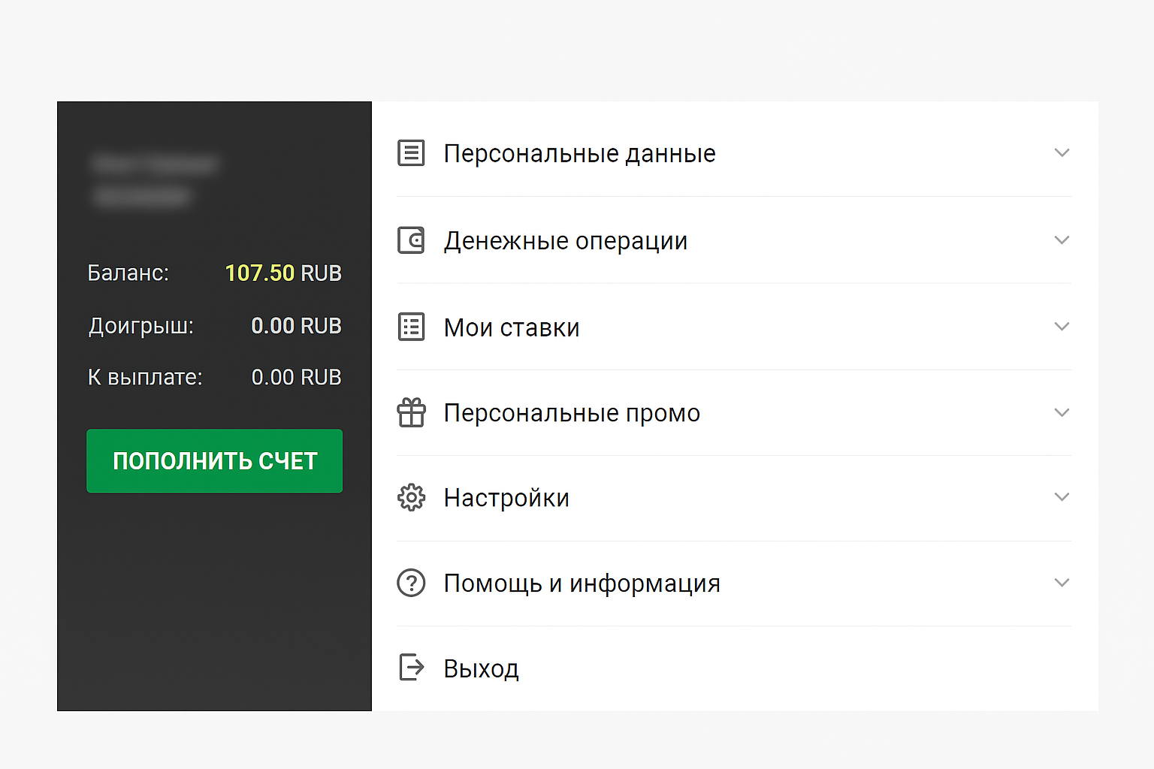
Task: Click the document icon beside Персональные данные
Action: point(411,153)
